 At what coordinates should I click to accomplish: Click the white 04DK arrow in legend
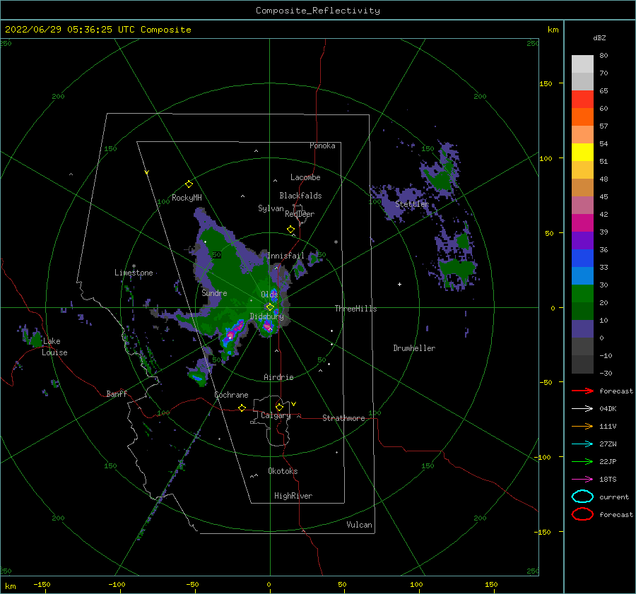tap(582, 408)
